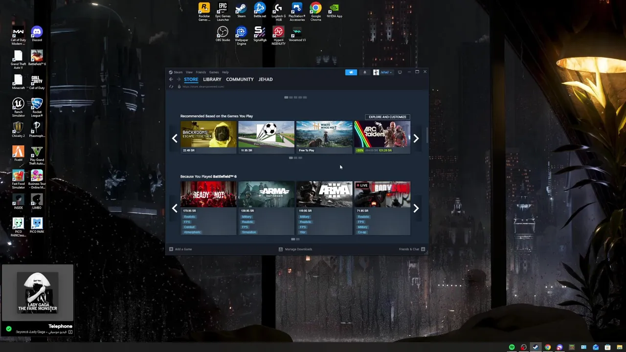The width and height of the screenshot is (626, 352).
Task: Select the OBS Studio desktop icon
Action: click(223, 34)
